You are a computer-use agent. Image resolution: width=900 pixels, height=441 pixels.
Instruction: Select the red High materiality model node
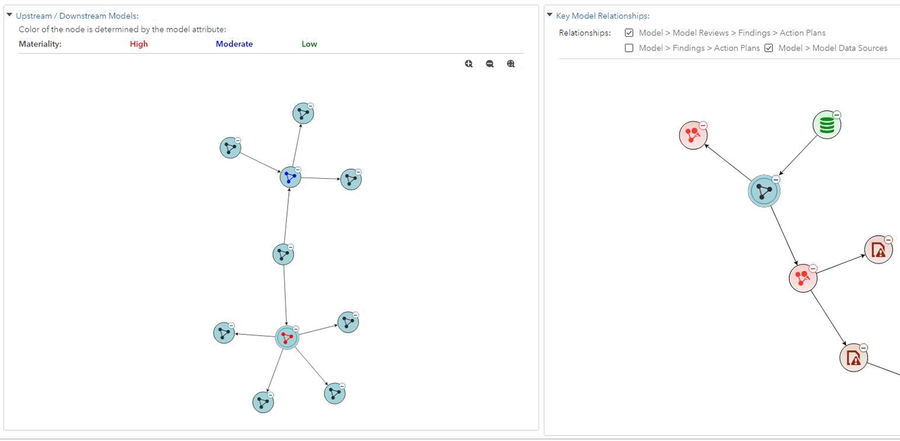pyautogui.click(x=286, y=338)
